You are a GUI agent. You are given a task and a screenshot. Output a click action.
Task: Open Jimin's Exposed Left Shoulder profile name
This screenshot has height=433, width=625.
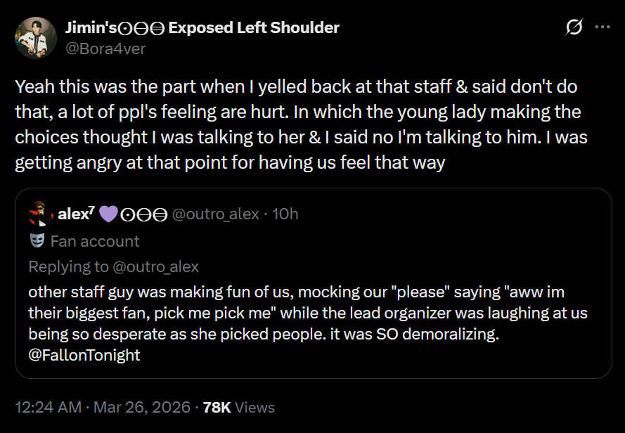[x=202, y=28]
